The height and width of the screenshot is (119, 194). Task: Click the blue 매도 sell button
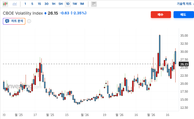tap(184, 15)
